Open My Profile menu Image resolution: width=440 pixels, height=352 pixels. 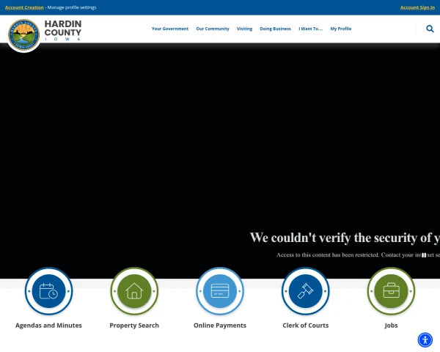coord(341,29)
